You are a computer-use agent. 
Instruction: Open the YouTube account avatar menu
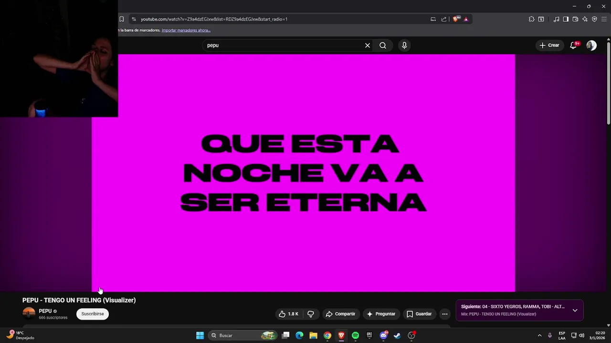pos(591,45)
